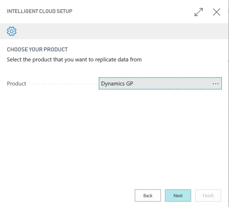
Task: Select the Choose Your Product heading
Action: 37,50
